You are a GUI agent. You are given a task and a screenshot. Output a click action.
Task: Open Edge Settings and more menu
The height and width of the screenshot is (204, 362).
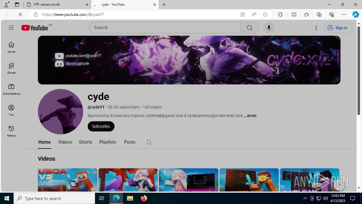click(344, 14)
